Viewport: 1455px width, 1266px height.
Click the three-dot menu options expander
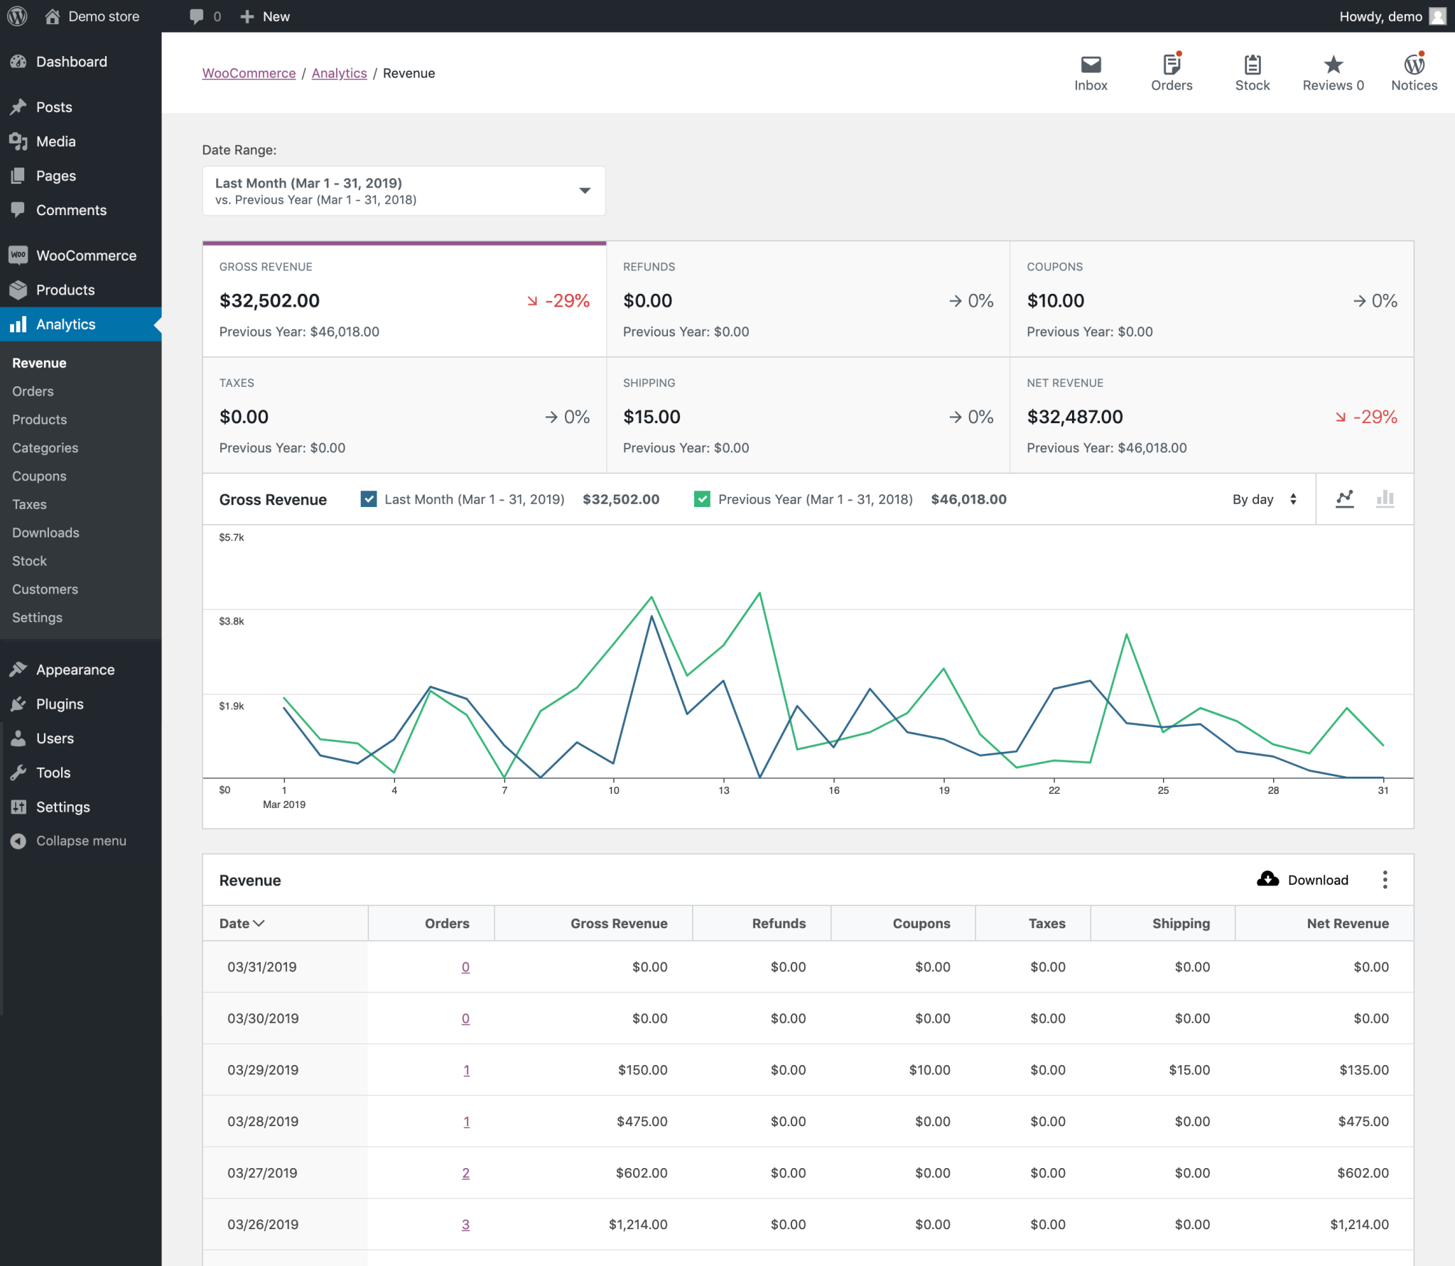coord(1385,879)
